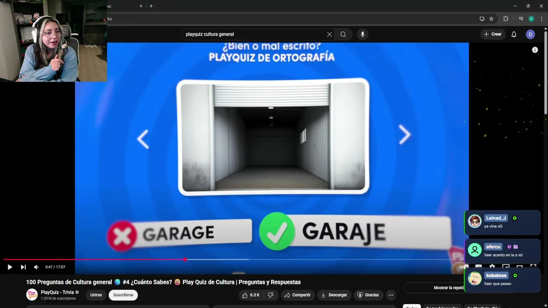This screenshot has width=548, height=308.
Task: Click the Suscribirse button
Action: pos(123,295)
